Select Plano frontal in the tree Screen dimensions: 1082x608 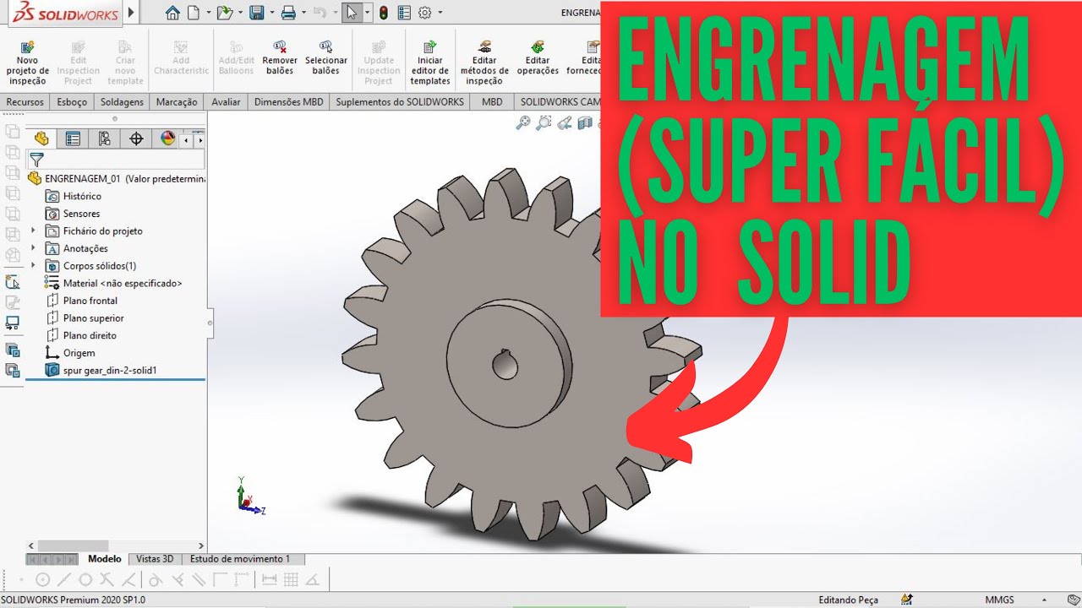[81, 301]
